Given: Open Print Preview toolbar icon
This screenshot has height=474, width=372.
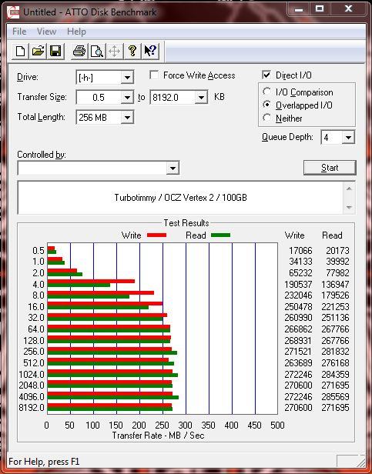Looking at the screenshot, I should 97,51.
